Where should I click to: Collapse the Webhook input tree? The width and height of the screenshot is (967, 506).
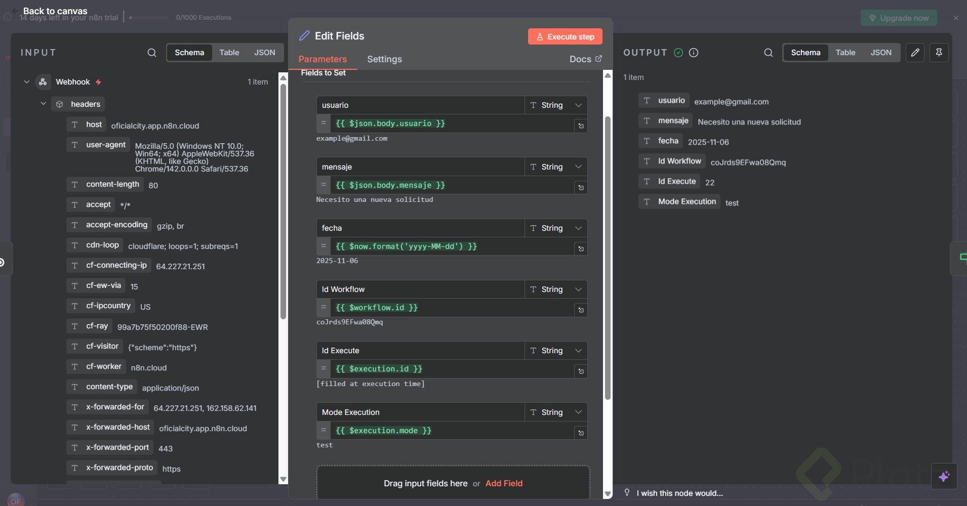pyautogui.click(x=27, y=82)
